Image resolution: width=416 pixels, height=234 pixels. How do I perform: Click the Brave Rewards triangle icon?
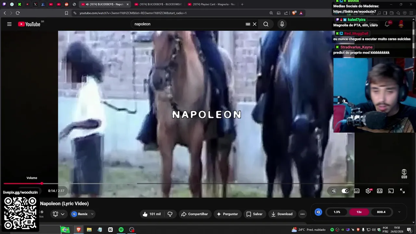coord(301,13)
